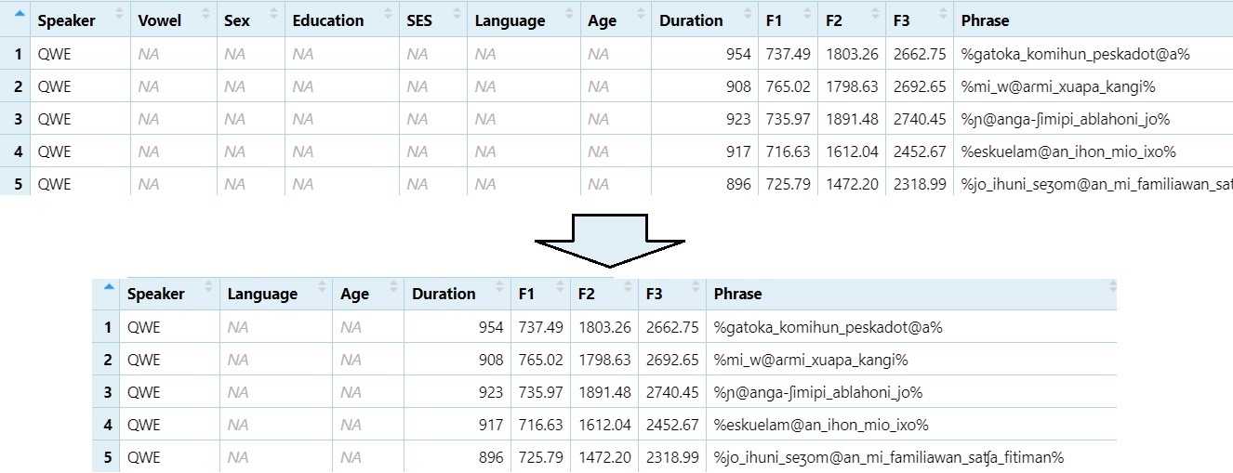This screenshot has height=473, width=1233.
Task: Click the sort arrows beside Speaker in the bottom table
Action: click(x=208, y=287)
